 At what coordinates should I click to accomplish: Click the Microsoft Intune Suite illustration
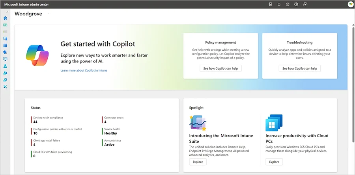[x=198, y=123]
